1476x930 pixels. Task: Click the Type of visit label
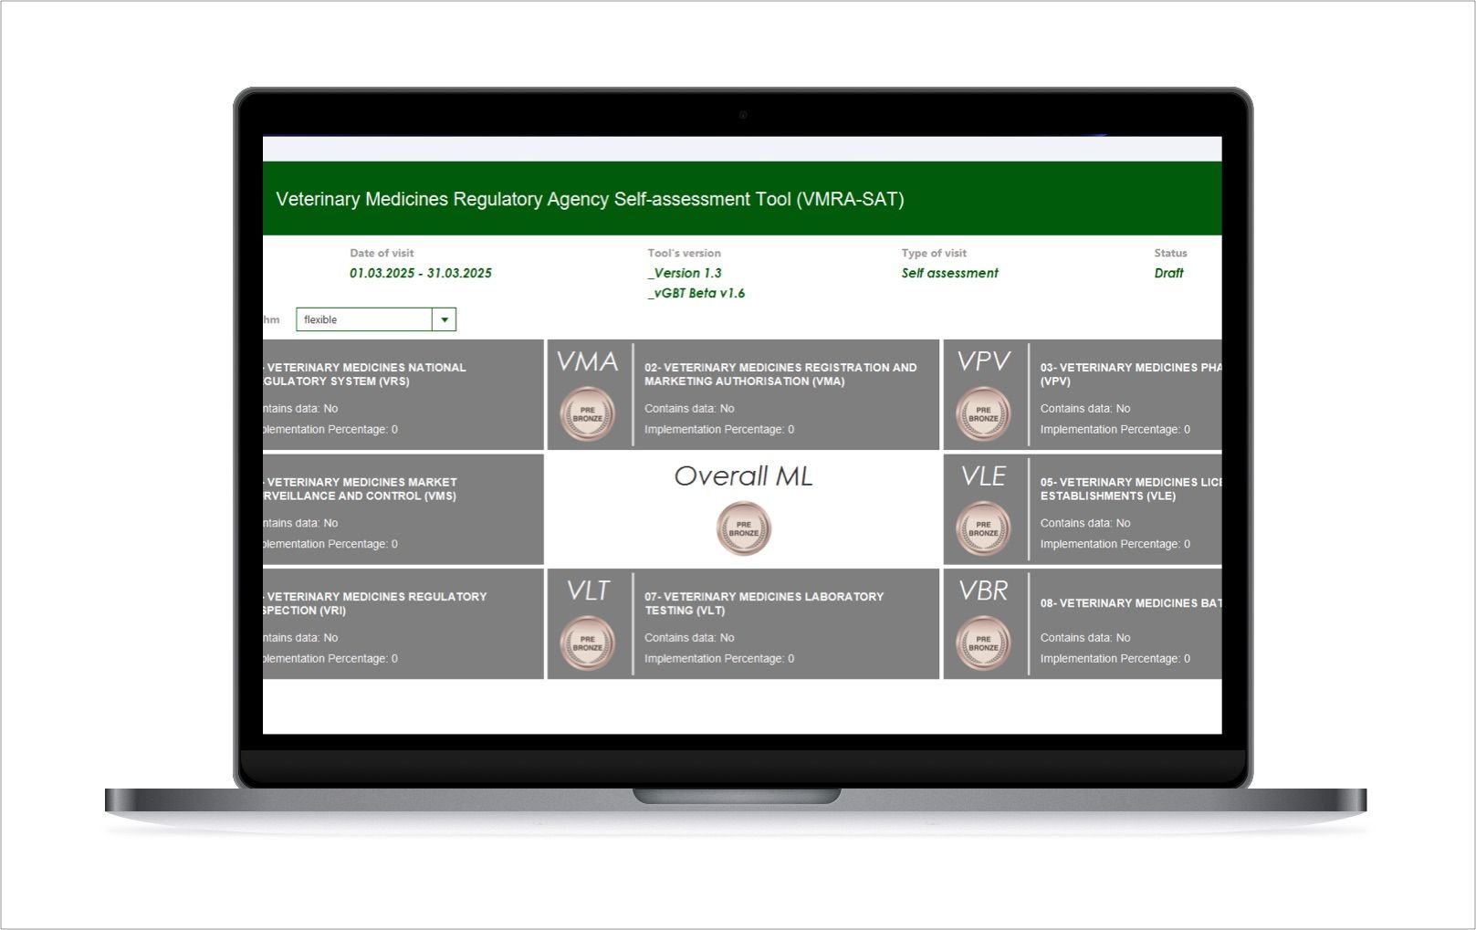(x=934, y=253)
